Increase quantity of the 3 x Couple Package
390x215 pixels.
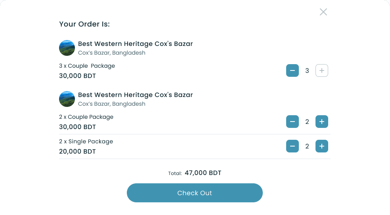point(321,71)
